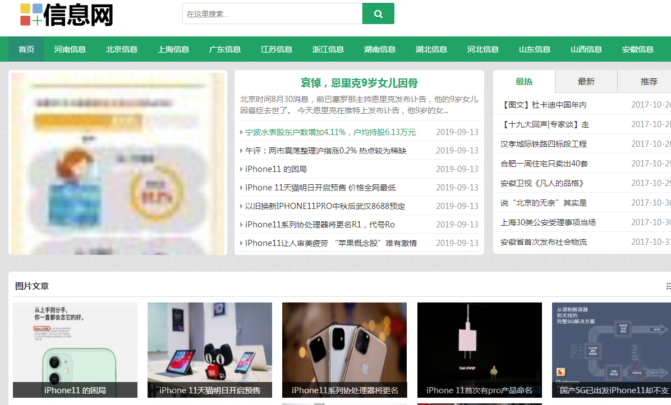
Task: Click the green search magnifier icon
Action: coord(378,13)
